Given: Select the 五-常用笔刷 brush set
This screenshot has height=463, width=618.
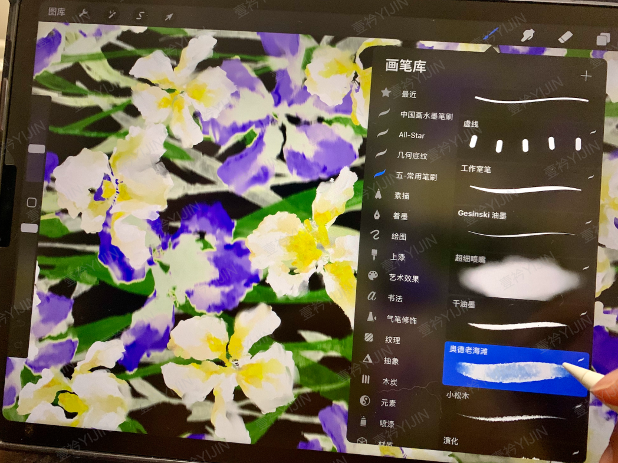Looking at the screenshot, I should [416, 176].
